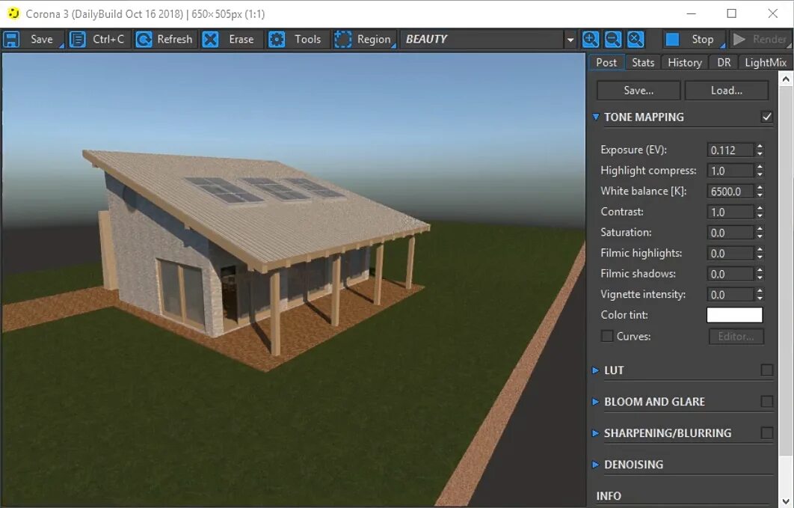This screenshot has height=508, width=794.
Task: Click the disabled curves Editor... button
Action: coord(736,337)
